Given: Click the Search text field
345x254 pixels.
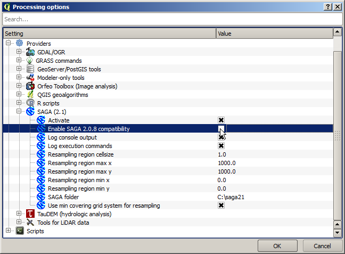Looking at the screenshot, I should coord(172,19).
